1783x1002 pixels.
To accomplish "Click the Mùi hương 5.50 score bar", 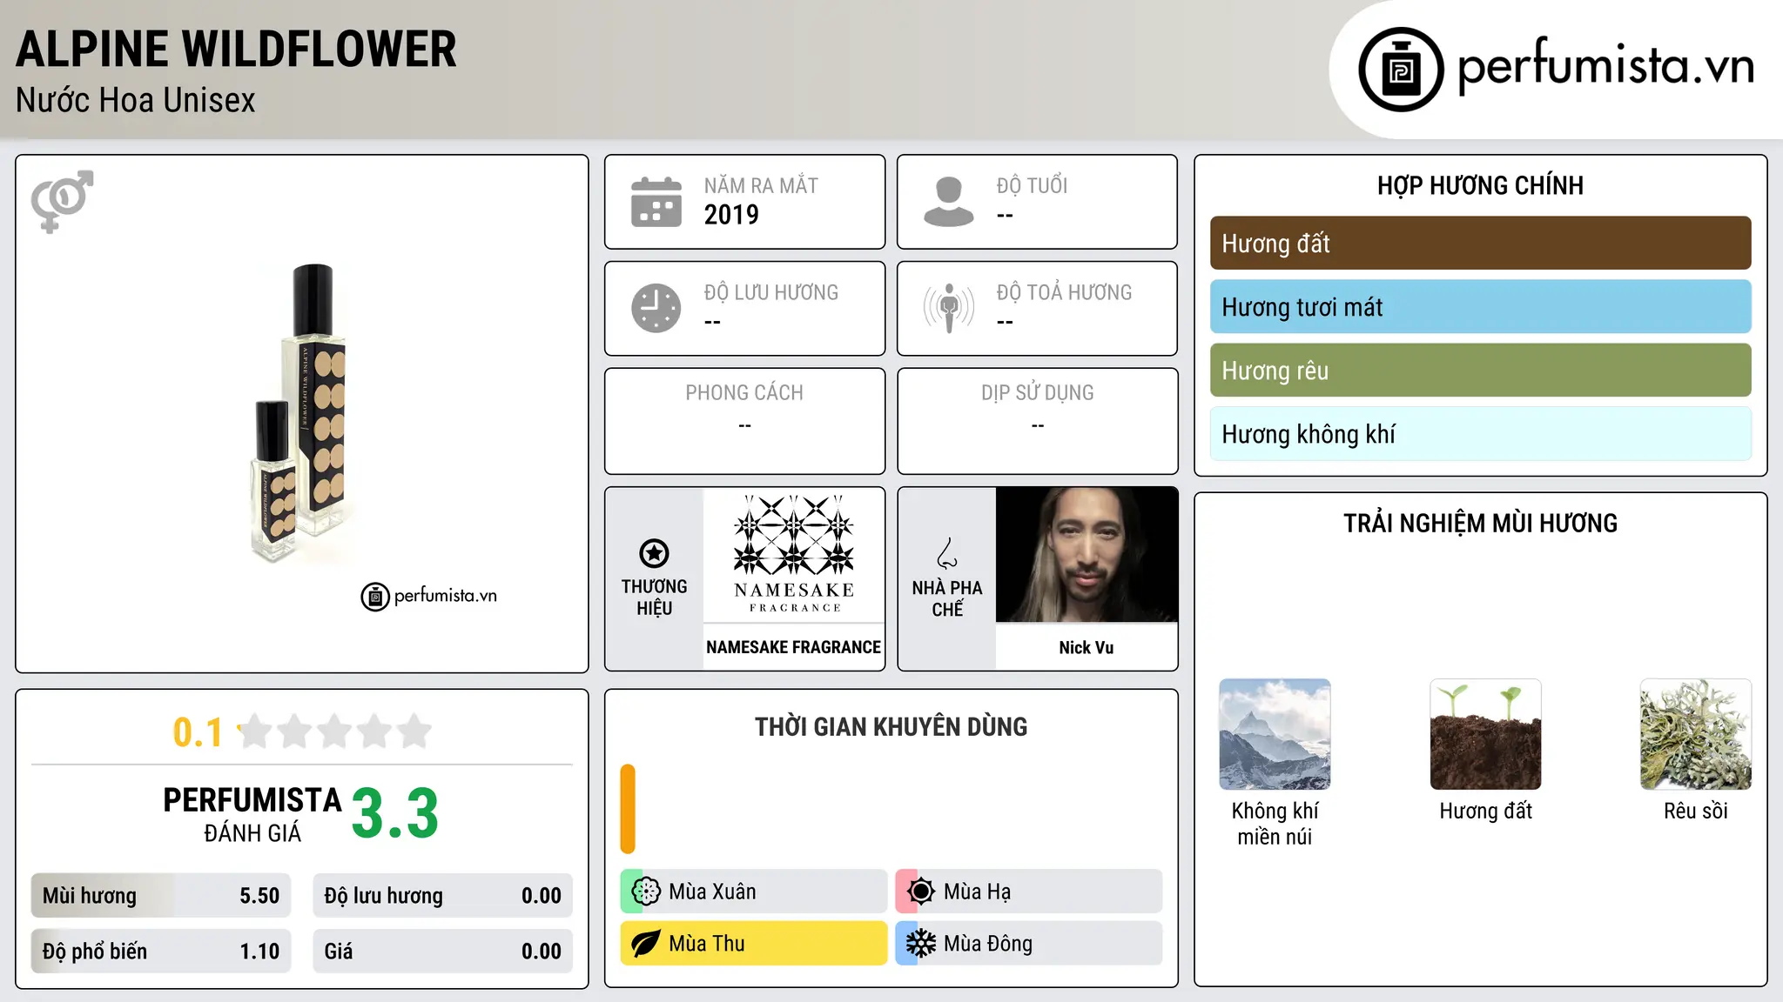I will [161, 896].
